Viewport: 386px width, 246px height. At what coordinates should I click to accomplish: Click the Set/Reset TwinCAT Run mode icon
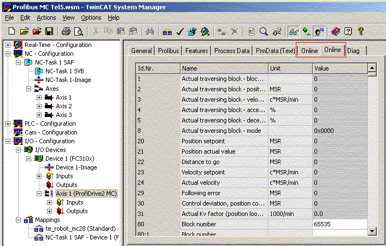205,31
